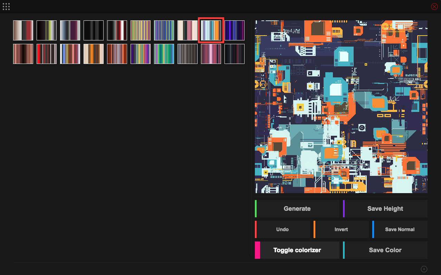Select the yellow-green line dark palette
This screenshot has height=275, width=441.
click(x=47, y=30)
